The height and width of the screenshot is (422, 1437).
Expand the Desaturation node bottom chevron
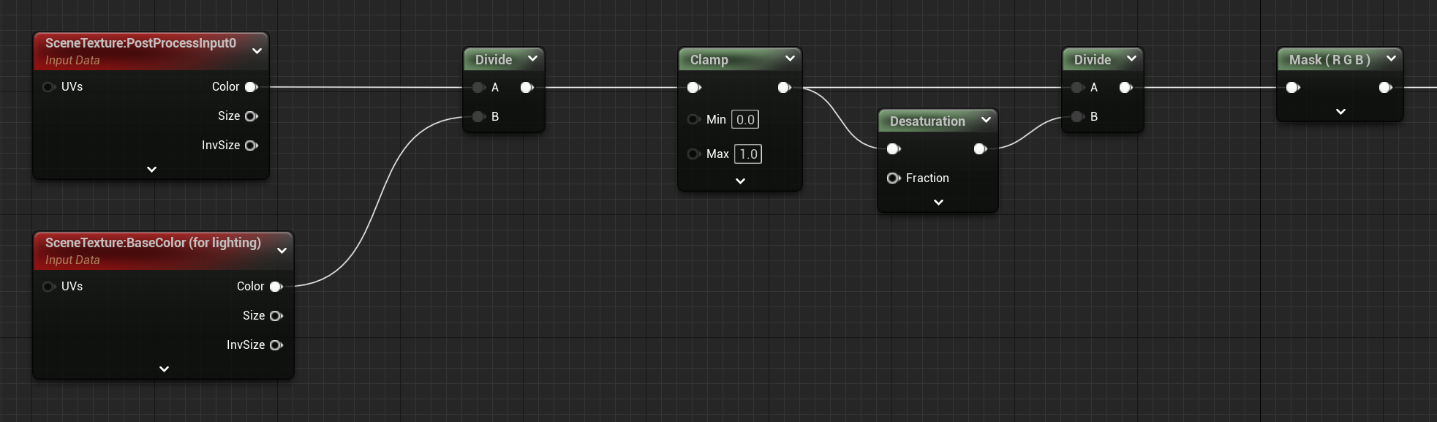click(938, 203)
